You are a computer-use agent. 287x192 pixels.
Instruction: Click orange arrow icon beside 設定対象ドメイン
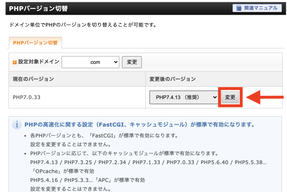[15, 62]
